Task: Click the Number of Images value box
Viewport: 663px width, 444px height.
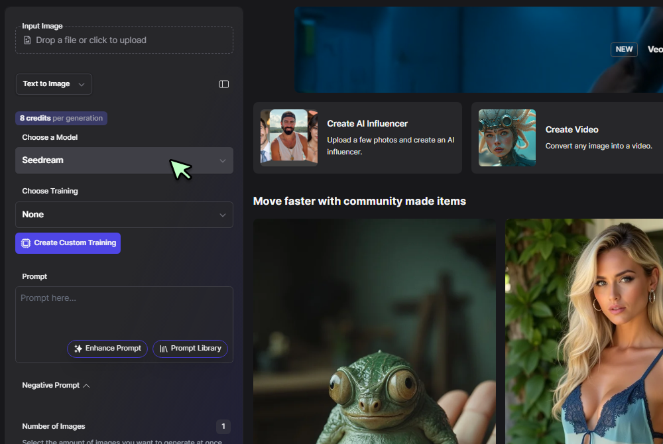Action: pyautogui.click(x=223, y=427)
